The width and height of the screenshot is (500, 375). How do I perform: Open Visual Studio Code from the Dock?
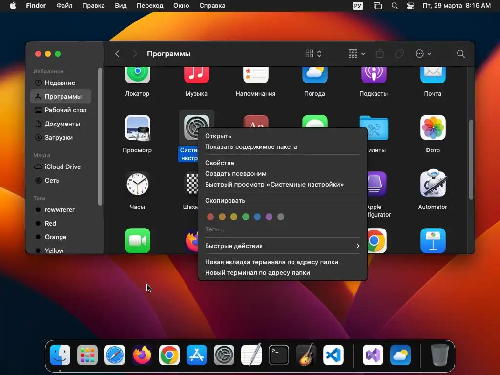333,355
